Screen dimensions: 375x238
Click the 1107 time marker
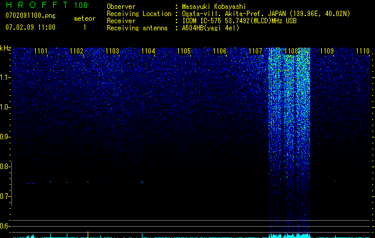(255, 51)
